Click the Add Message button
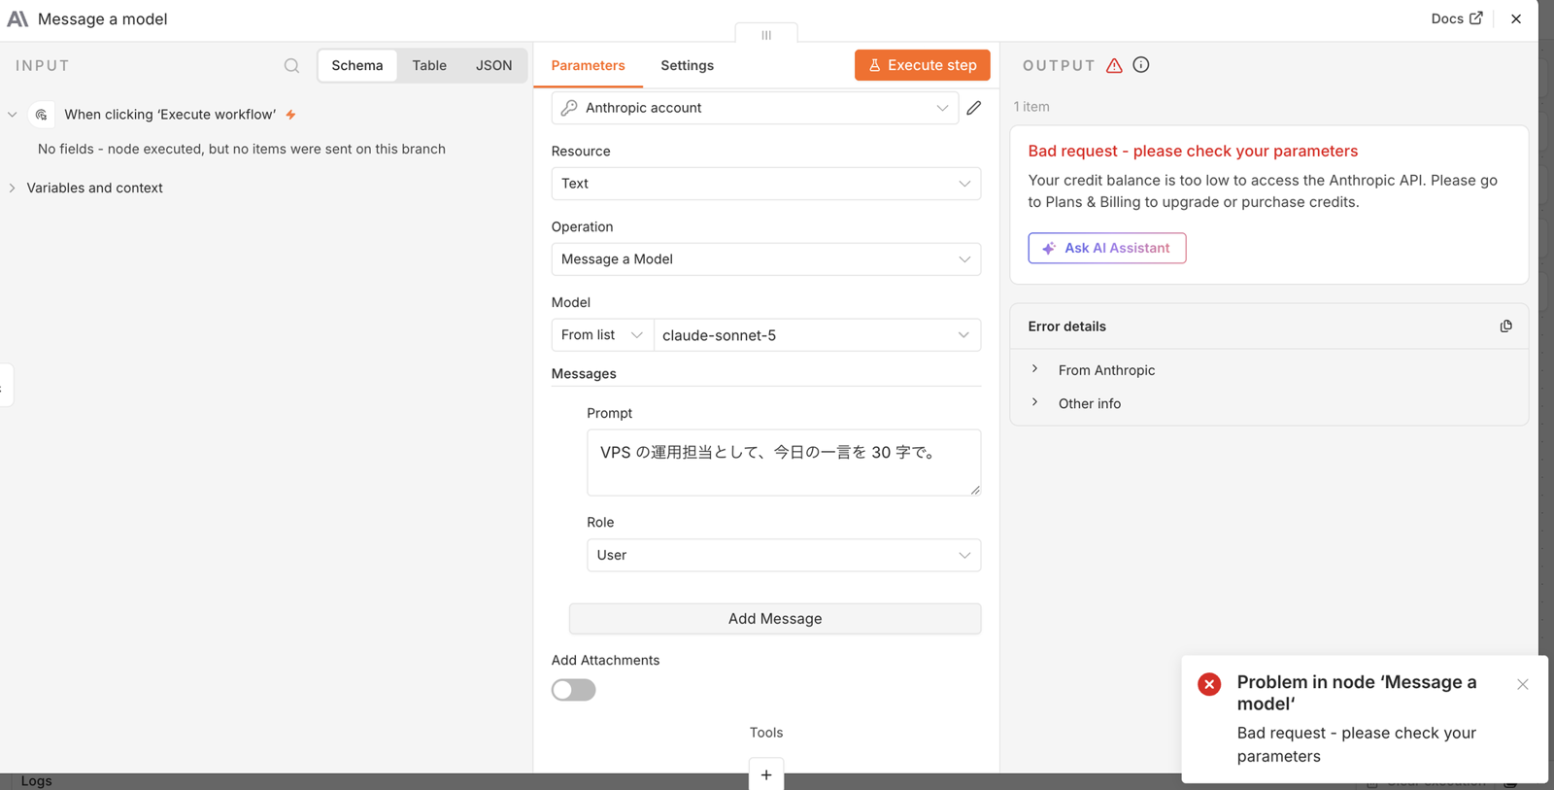This screenshot has width=1554, height=790. click(775, 619)
